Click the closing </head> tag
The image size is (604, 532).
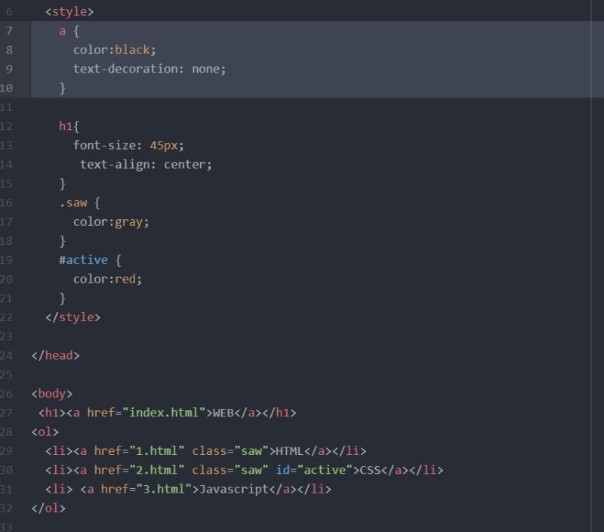(55, 355)
